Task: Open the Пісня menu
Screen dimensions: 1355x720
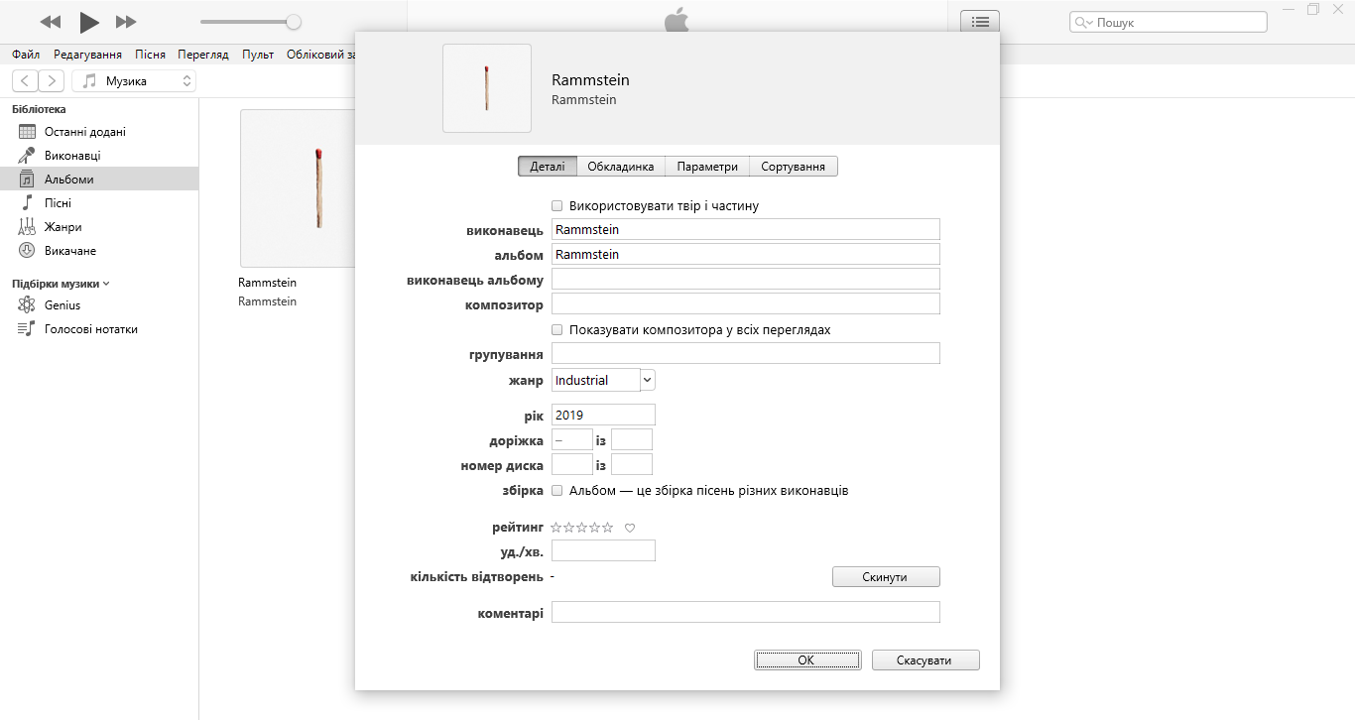Action: coord(151,55)
